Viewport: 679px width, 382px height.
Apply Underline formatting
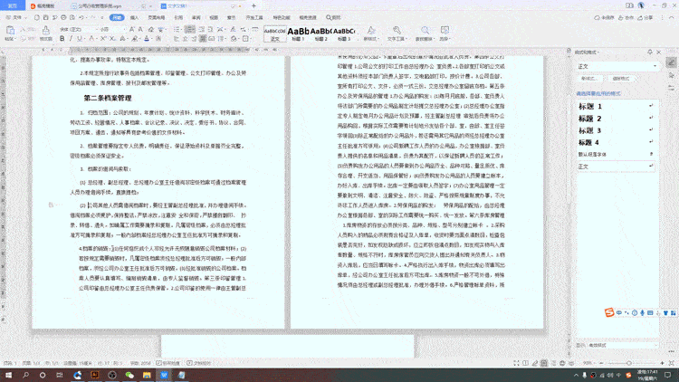80,39
